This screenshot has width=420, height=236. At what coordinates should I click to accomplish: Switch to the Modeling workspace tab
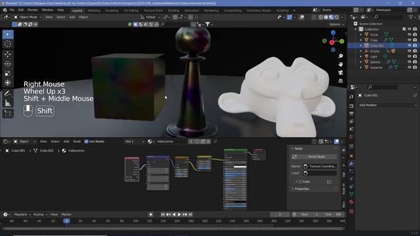94,10
